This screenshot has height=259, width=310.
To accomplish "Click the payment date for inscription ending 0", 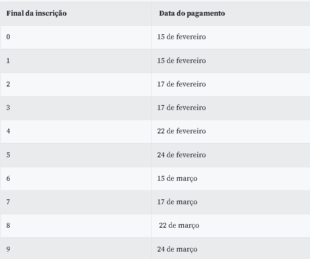I will pos(181,37).
